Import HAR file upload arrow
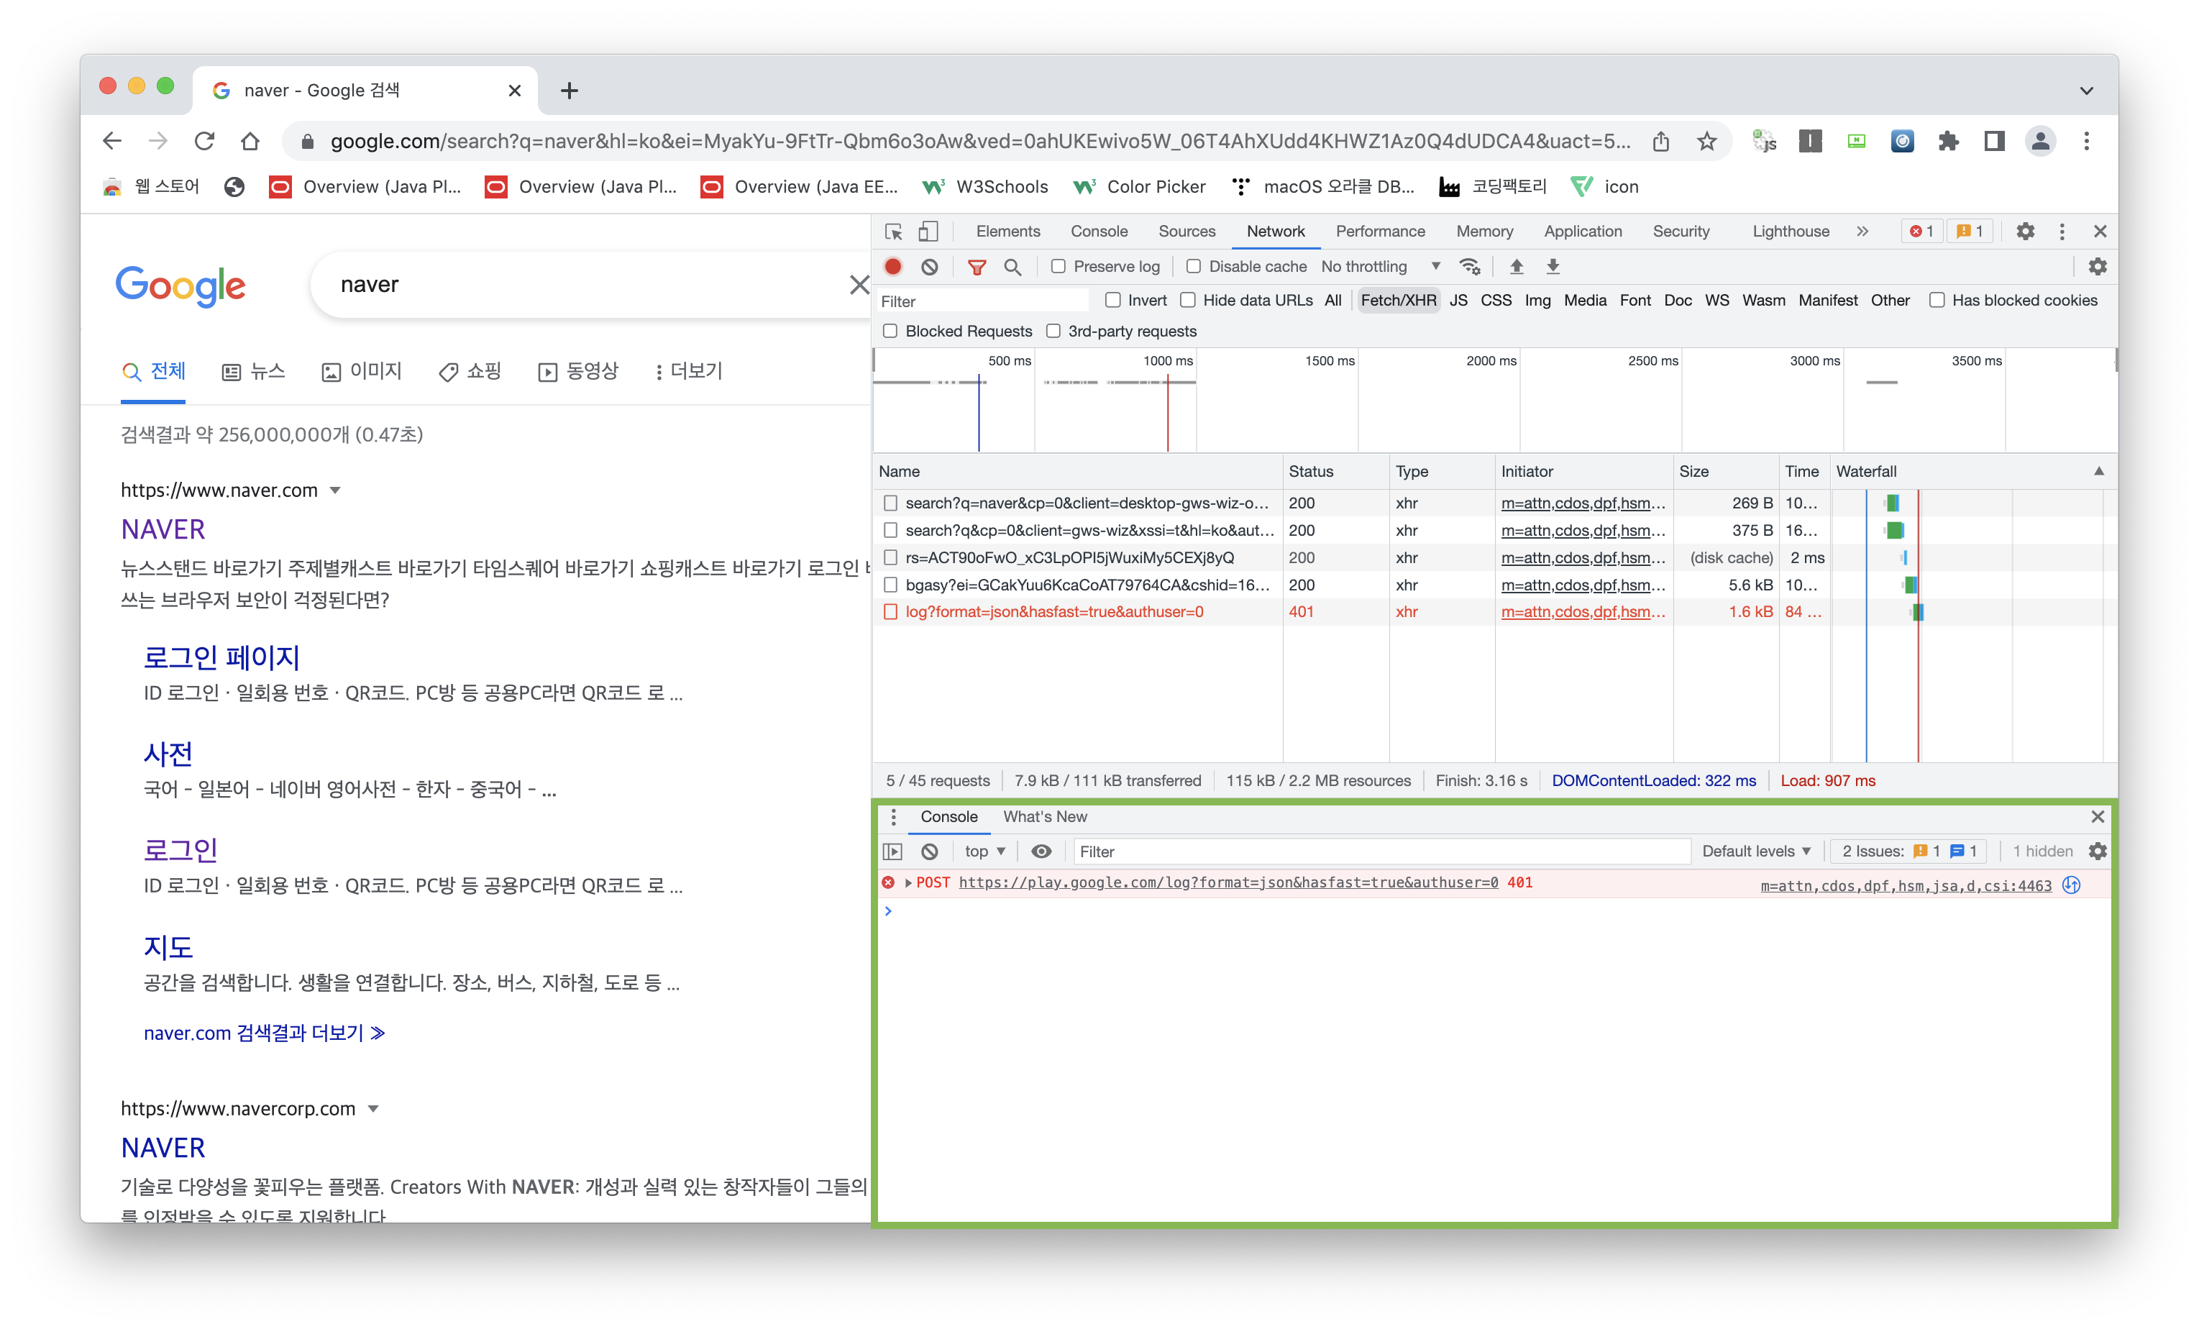 [x=1515, y=266]
